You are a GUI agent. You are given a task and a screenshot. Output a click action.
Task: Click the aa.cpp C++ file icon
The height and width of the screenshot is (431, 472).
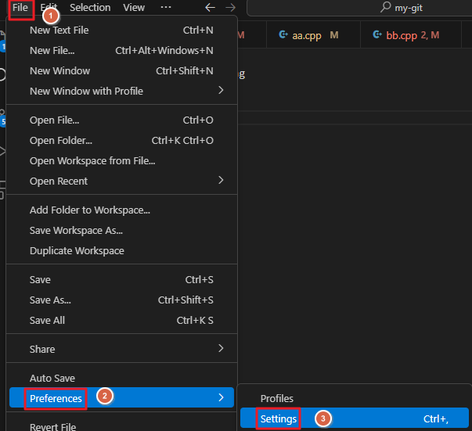283,35
